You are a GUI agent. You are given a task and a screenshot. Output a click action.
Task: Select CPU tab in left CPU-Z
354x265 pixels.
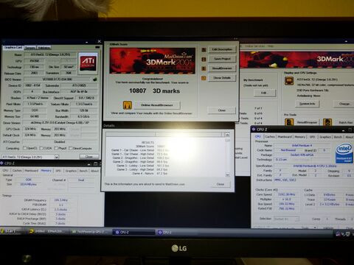click(5, 170)
